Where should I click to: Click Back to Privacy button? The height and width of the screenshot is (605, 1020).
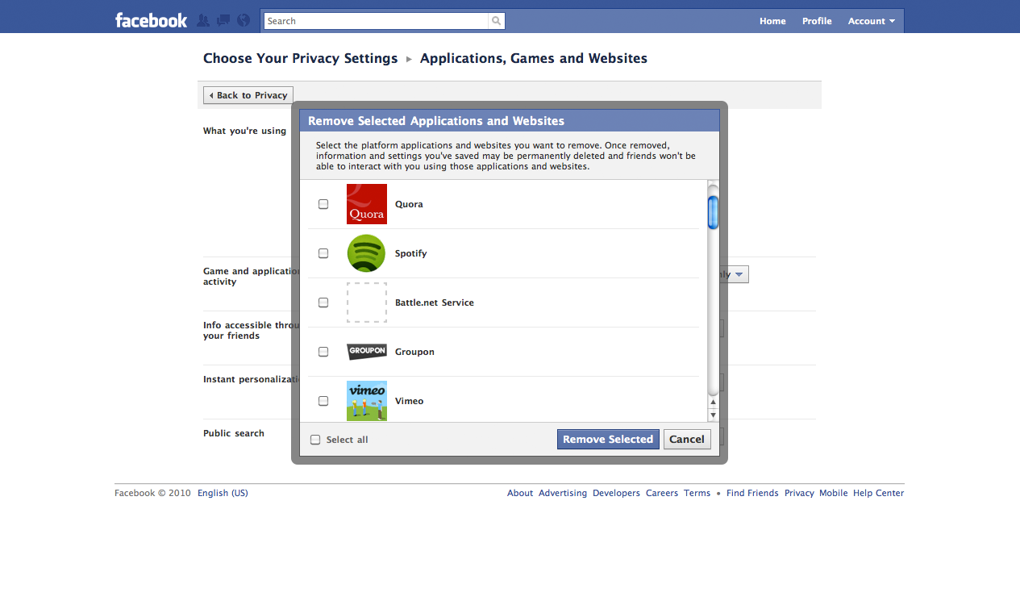pyautogui.click(x=248, y=95)
